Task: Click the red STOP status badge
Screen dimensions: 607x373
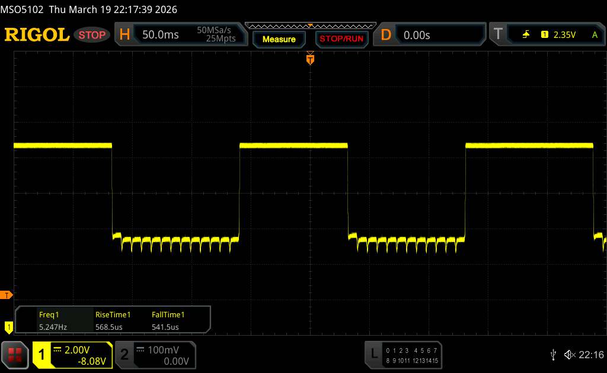Action: 93,35
